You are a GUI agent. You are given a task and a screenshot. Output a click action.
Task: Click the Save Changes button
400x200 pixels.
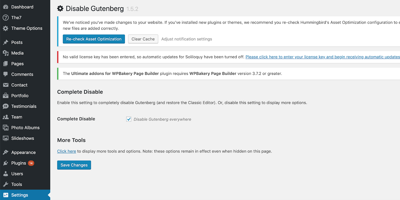click(x=74, y=165)
